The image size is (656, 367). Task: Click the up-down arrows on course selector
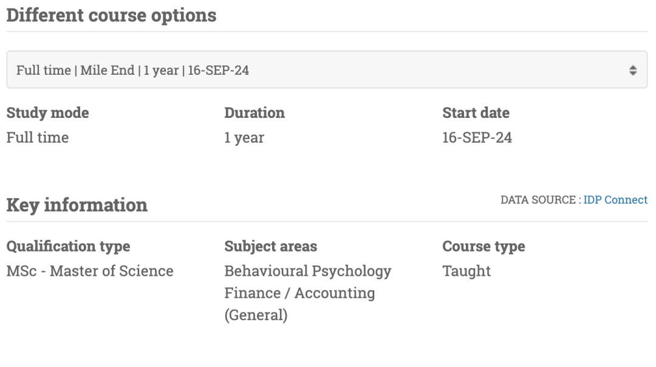[x=633, y=70]
